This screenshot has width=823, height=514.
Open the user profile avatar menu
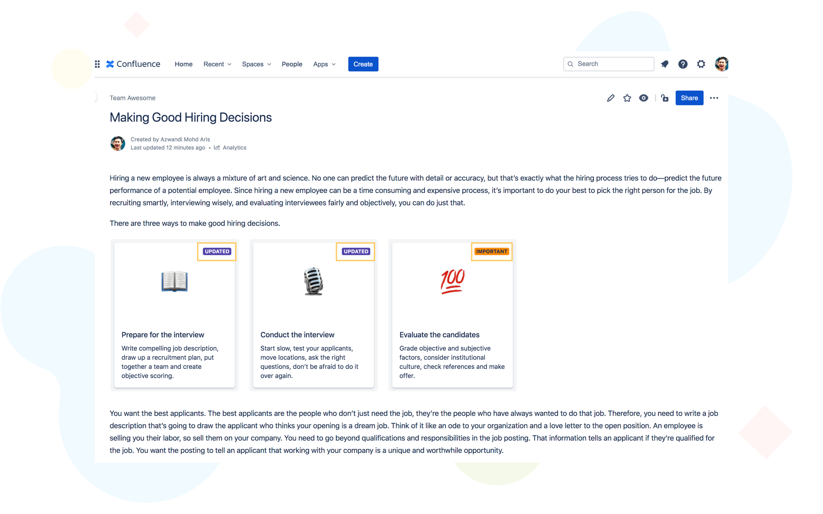tap(721, 64)
